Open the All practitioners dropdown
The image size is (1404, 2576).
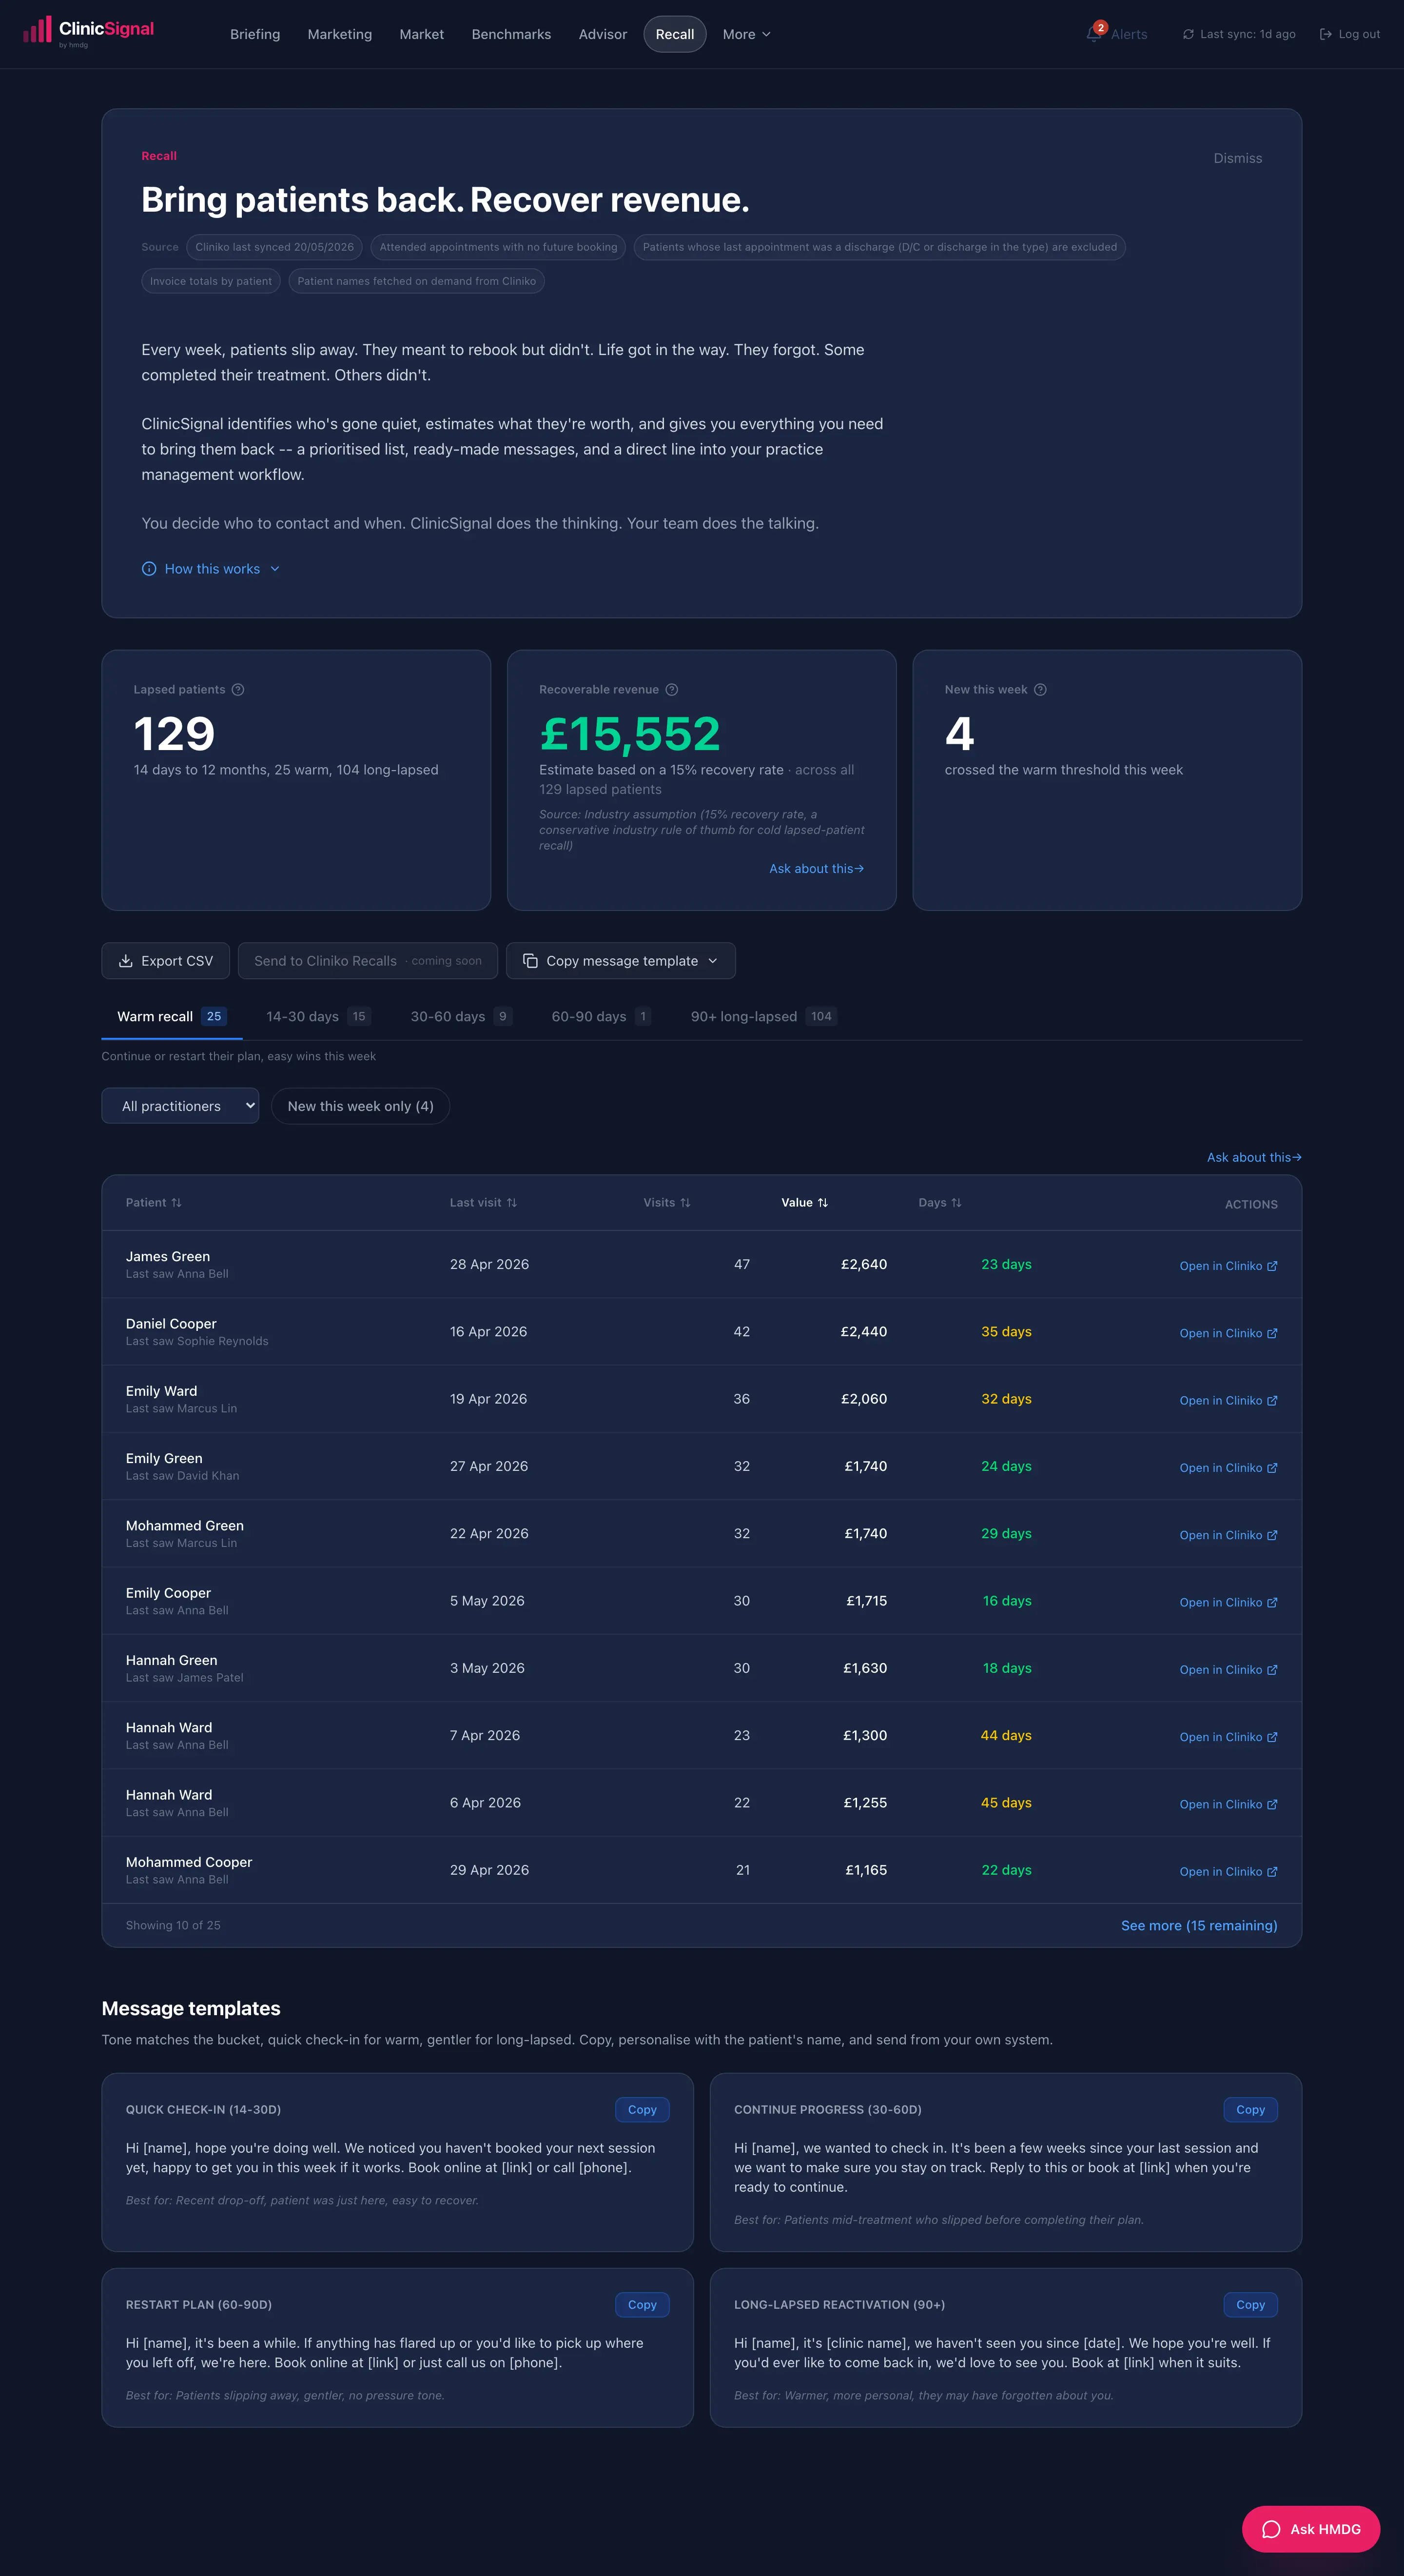click(180, 1106)
